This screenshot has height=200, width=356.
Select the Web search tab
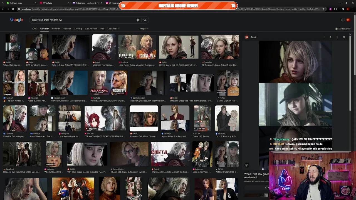point(102,29)
